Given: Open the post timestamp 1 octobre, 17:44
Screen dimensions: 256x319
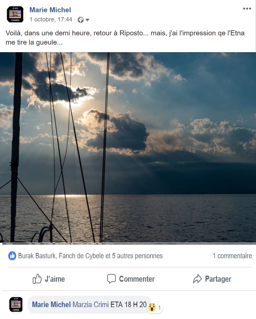Looking at the screenshot, I should [x=51, y=19].
